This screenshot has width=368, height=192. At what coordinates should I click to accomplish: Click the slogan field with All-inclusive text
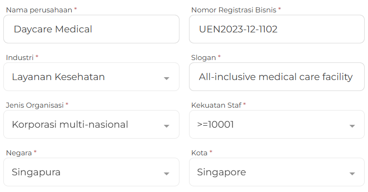pos(277,77)
